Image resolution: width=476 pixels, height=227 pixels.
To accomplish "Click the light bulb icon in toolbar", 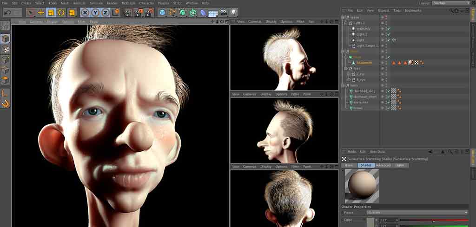I will click(233, 13).
